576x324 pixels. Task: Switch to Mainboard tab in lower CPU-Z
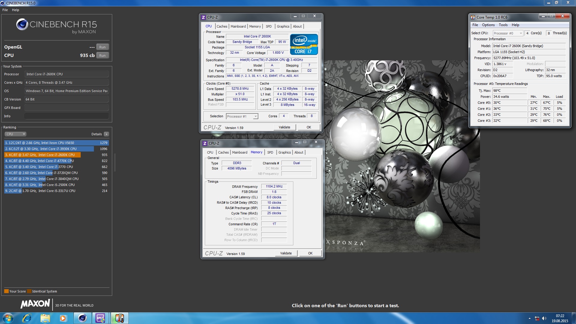point(240,152)
